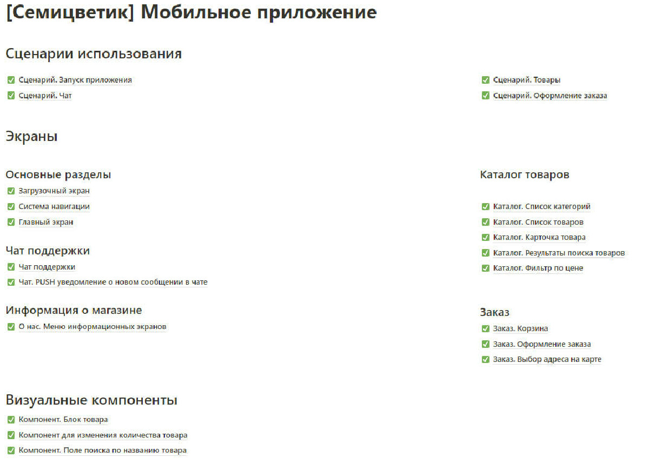Image resolution: width=649 pixels, height=464 pixels.
Task: Toggle checkbox beside 'Сценарий. Запуск приложения'
Action: 11,80
